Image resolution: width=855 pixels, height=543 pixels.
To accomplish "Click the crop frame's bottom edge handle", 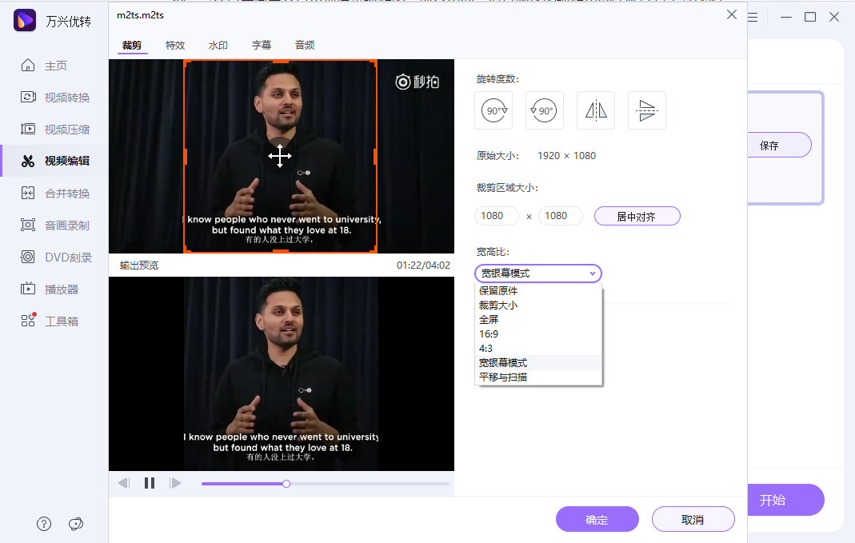I will (280, 251).
